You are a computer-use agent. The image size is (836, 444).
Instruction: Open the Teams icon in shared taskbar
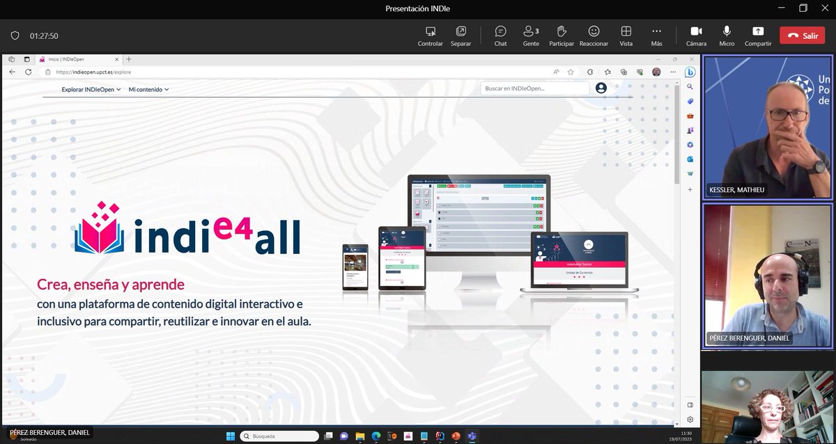click(473, 436)
